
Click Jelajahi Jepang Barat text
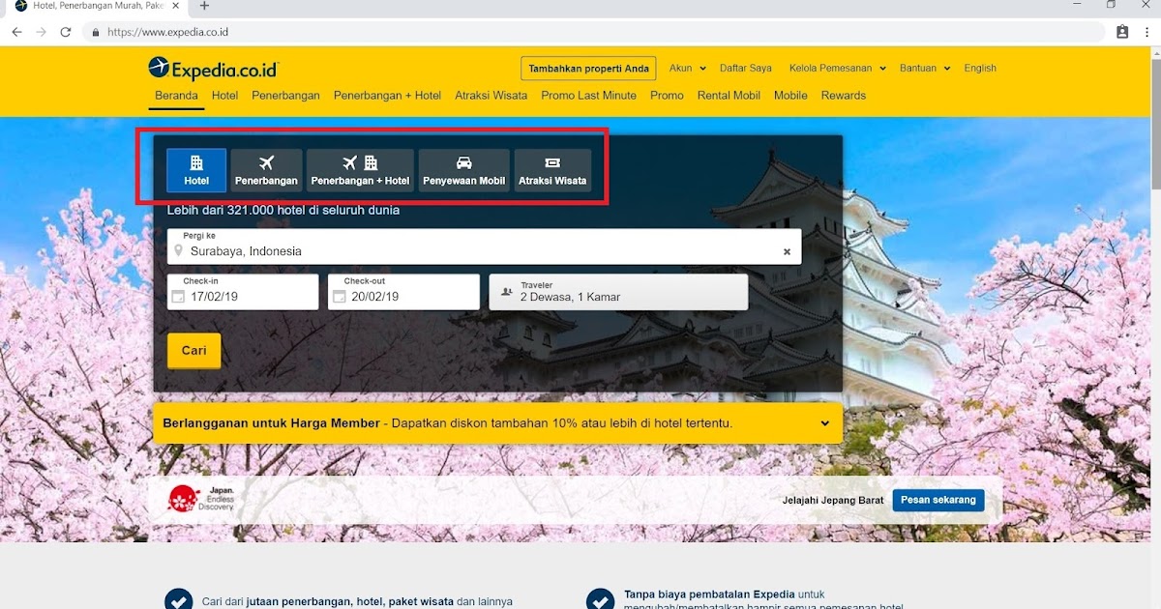coord(833,501)
